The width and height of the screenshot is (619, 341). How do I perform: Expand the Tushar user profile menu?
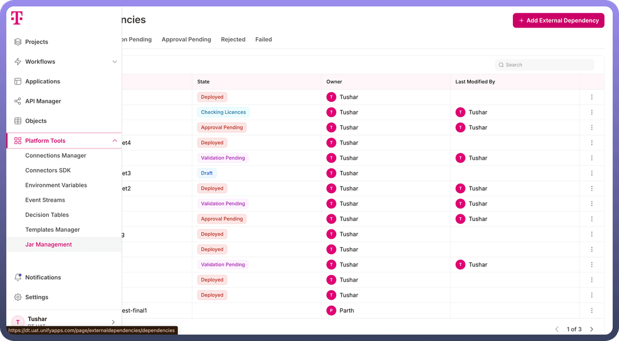[113, 322]
